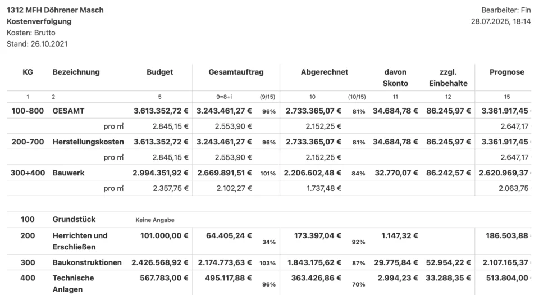Click the Technische Anlagen row label
The height and width of the screenshot is (295, 539).
point(74,283)
